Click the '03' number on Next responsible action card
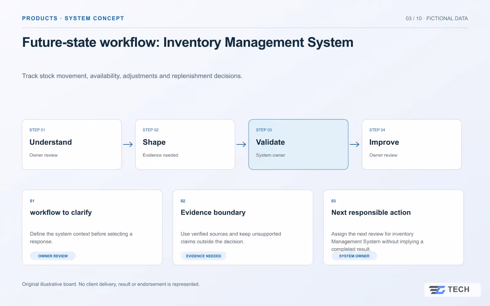 [x=334, y=201]
